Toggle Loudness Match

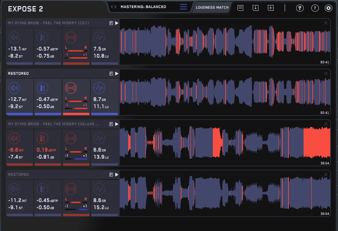click(212, 7)
